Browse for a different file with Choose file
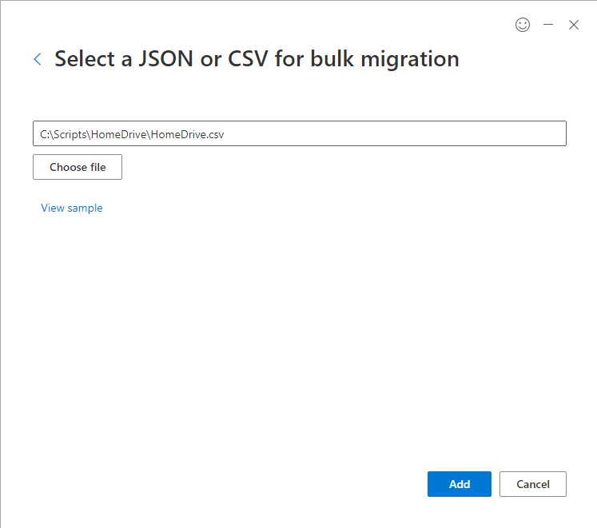Image resolution: width=597 pixels, height=528 pixels. [x=78, y=167]
